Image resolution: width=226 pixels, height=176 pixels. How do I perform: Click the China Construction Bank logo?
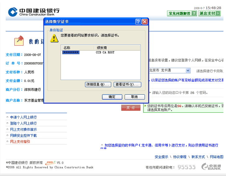tap(34, 12)
